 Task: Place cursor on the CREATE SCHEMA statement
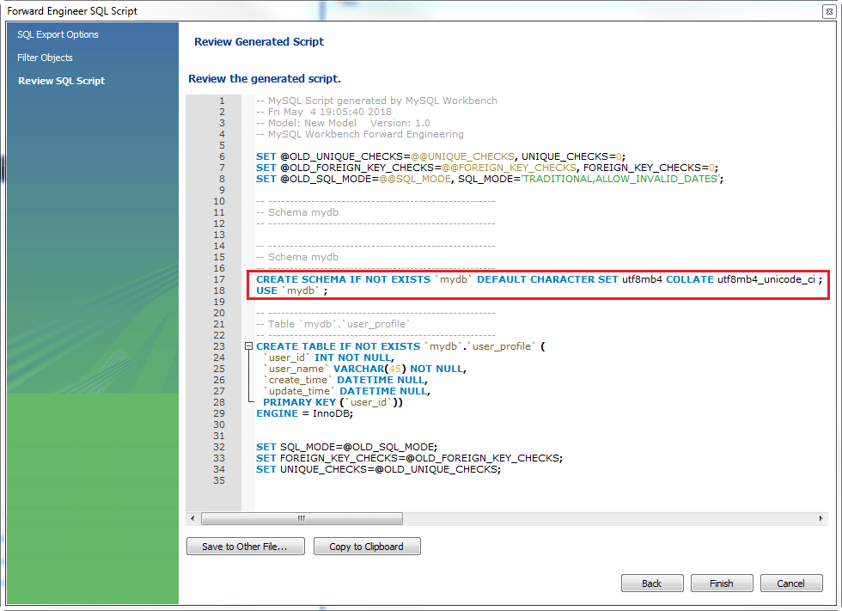click(430, 278)
